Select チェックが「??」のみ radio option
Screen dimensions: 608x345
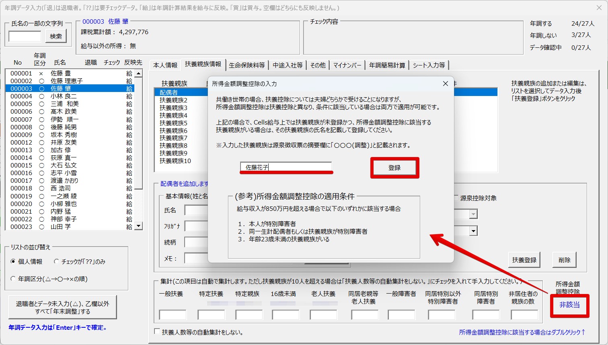(56, 261)
